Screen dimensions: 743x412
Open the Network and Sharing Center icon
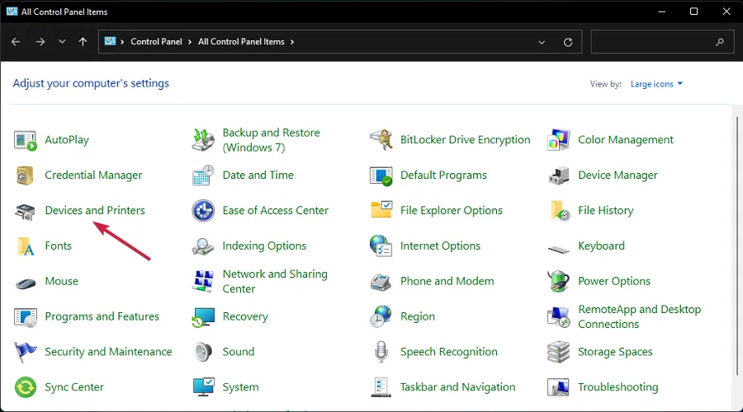[x=203, y=281]
